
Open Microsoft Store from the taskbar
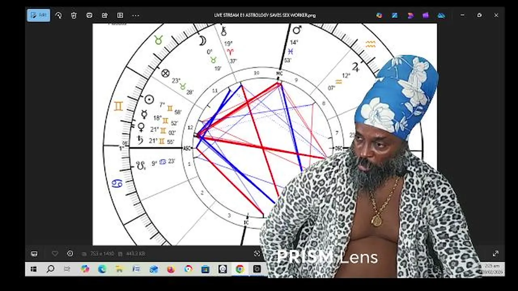tap(205, 269)
